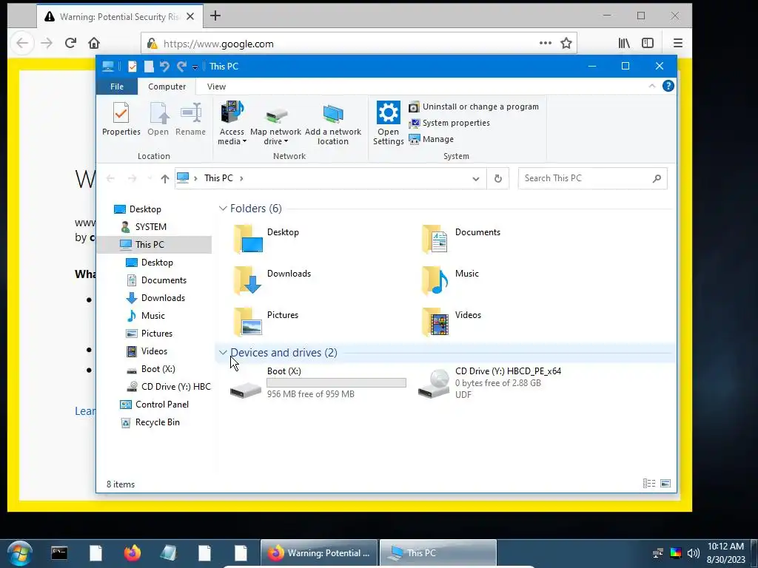This screenshot has height=568, width=758.
Task: Collapse the Folders (6) group
Action: pos(223,208)
